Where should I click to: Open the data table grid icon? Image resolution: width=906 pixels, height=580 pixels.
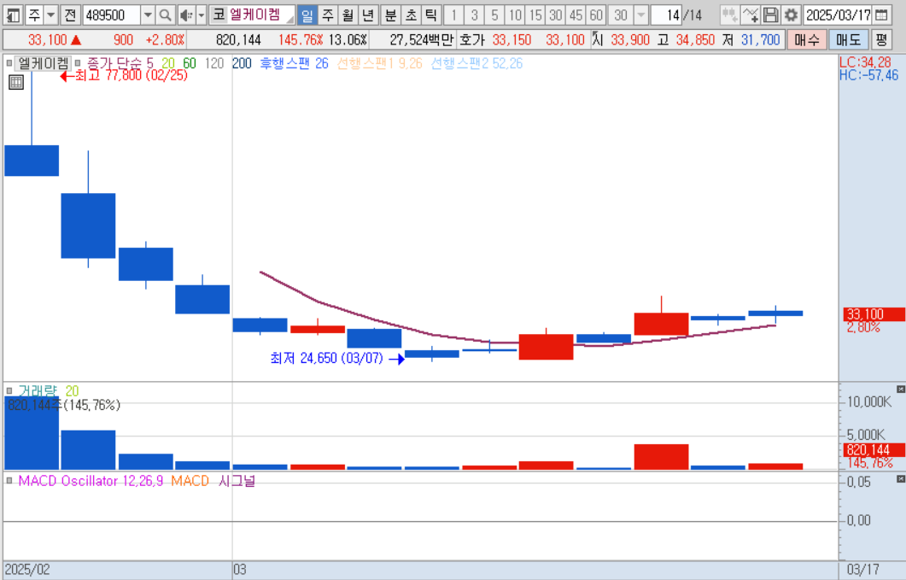(x=16, y=82)
